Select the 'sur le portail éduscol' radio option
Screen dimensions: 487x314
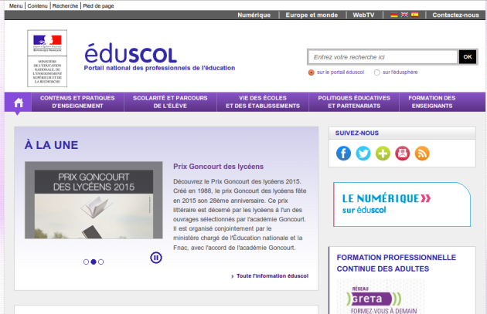pos(312,73)
